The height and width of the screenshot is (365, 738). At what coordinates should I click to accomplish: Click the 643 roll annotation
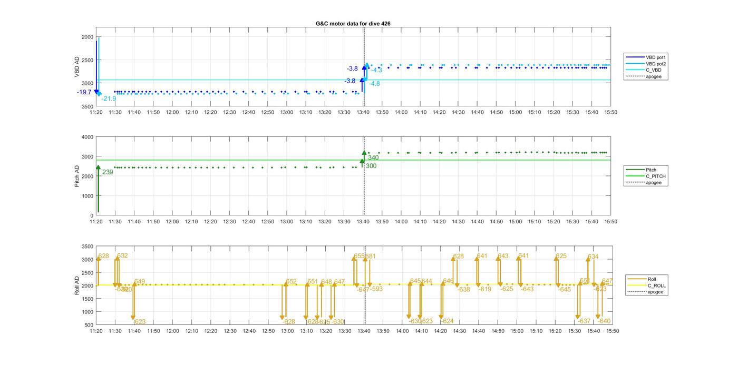[x=503, y=257]
